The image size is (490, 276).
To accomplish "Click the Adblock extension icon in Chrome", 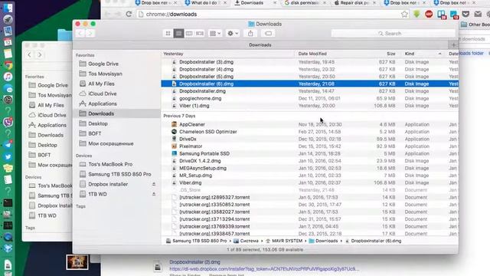I will pos(429,14).
